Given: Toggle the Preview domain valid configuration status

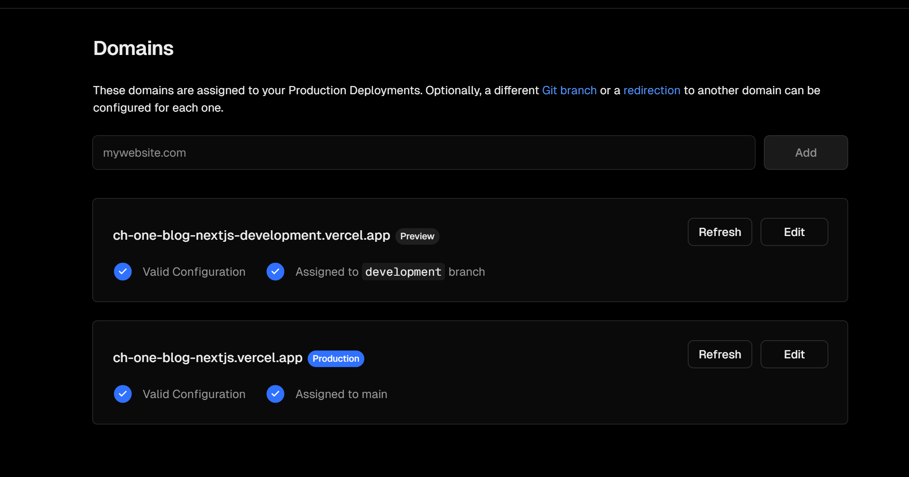Looking at the screenshot, I should click(x=123, y=272).
